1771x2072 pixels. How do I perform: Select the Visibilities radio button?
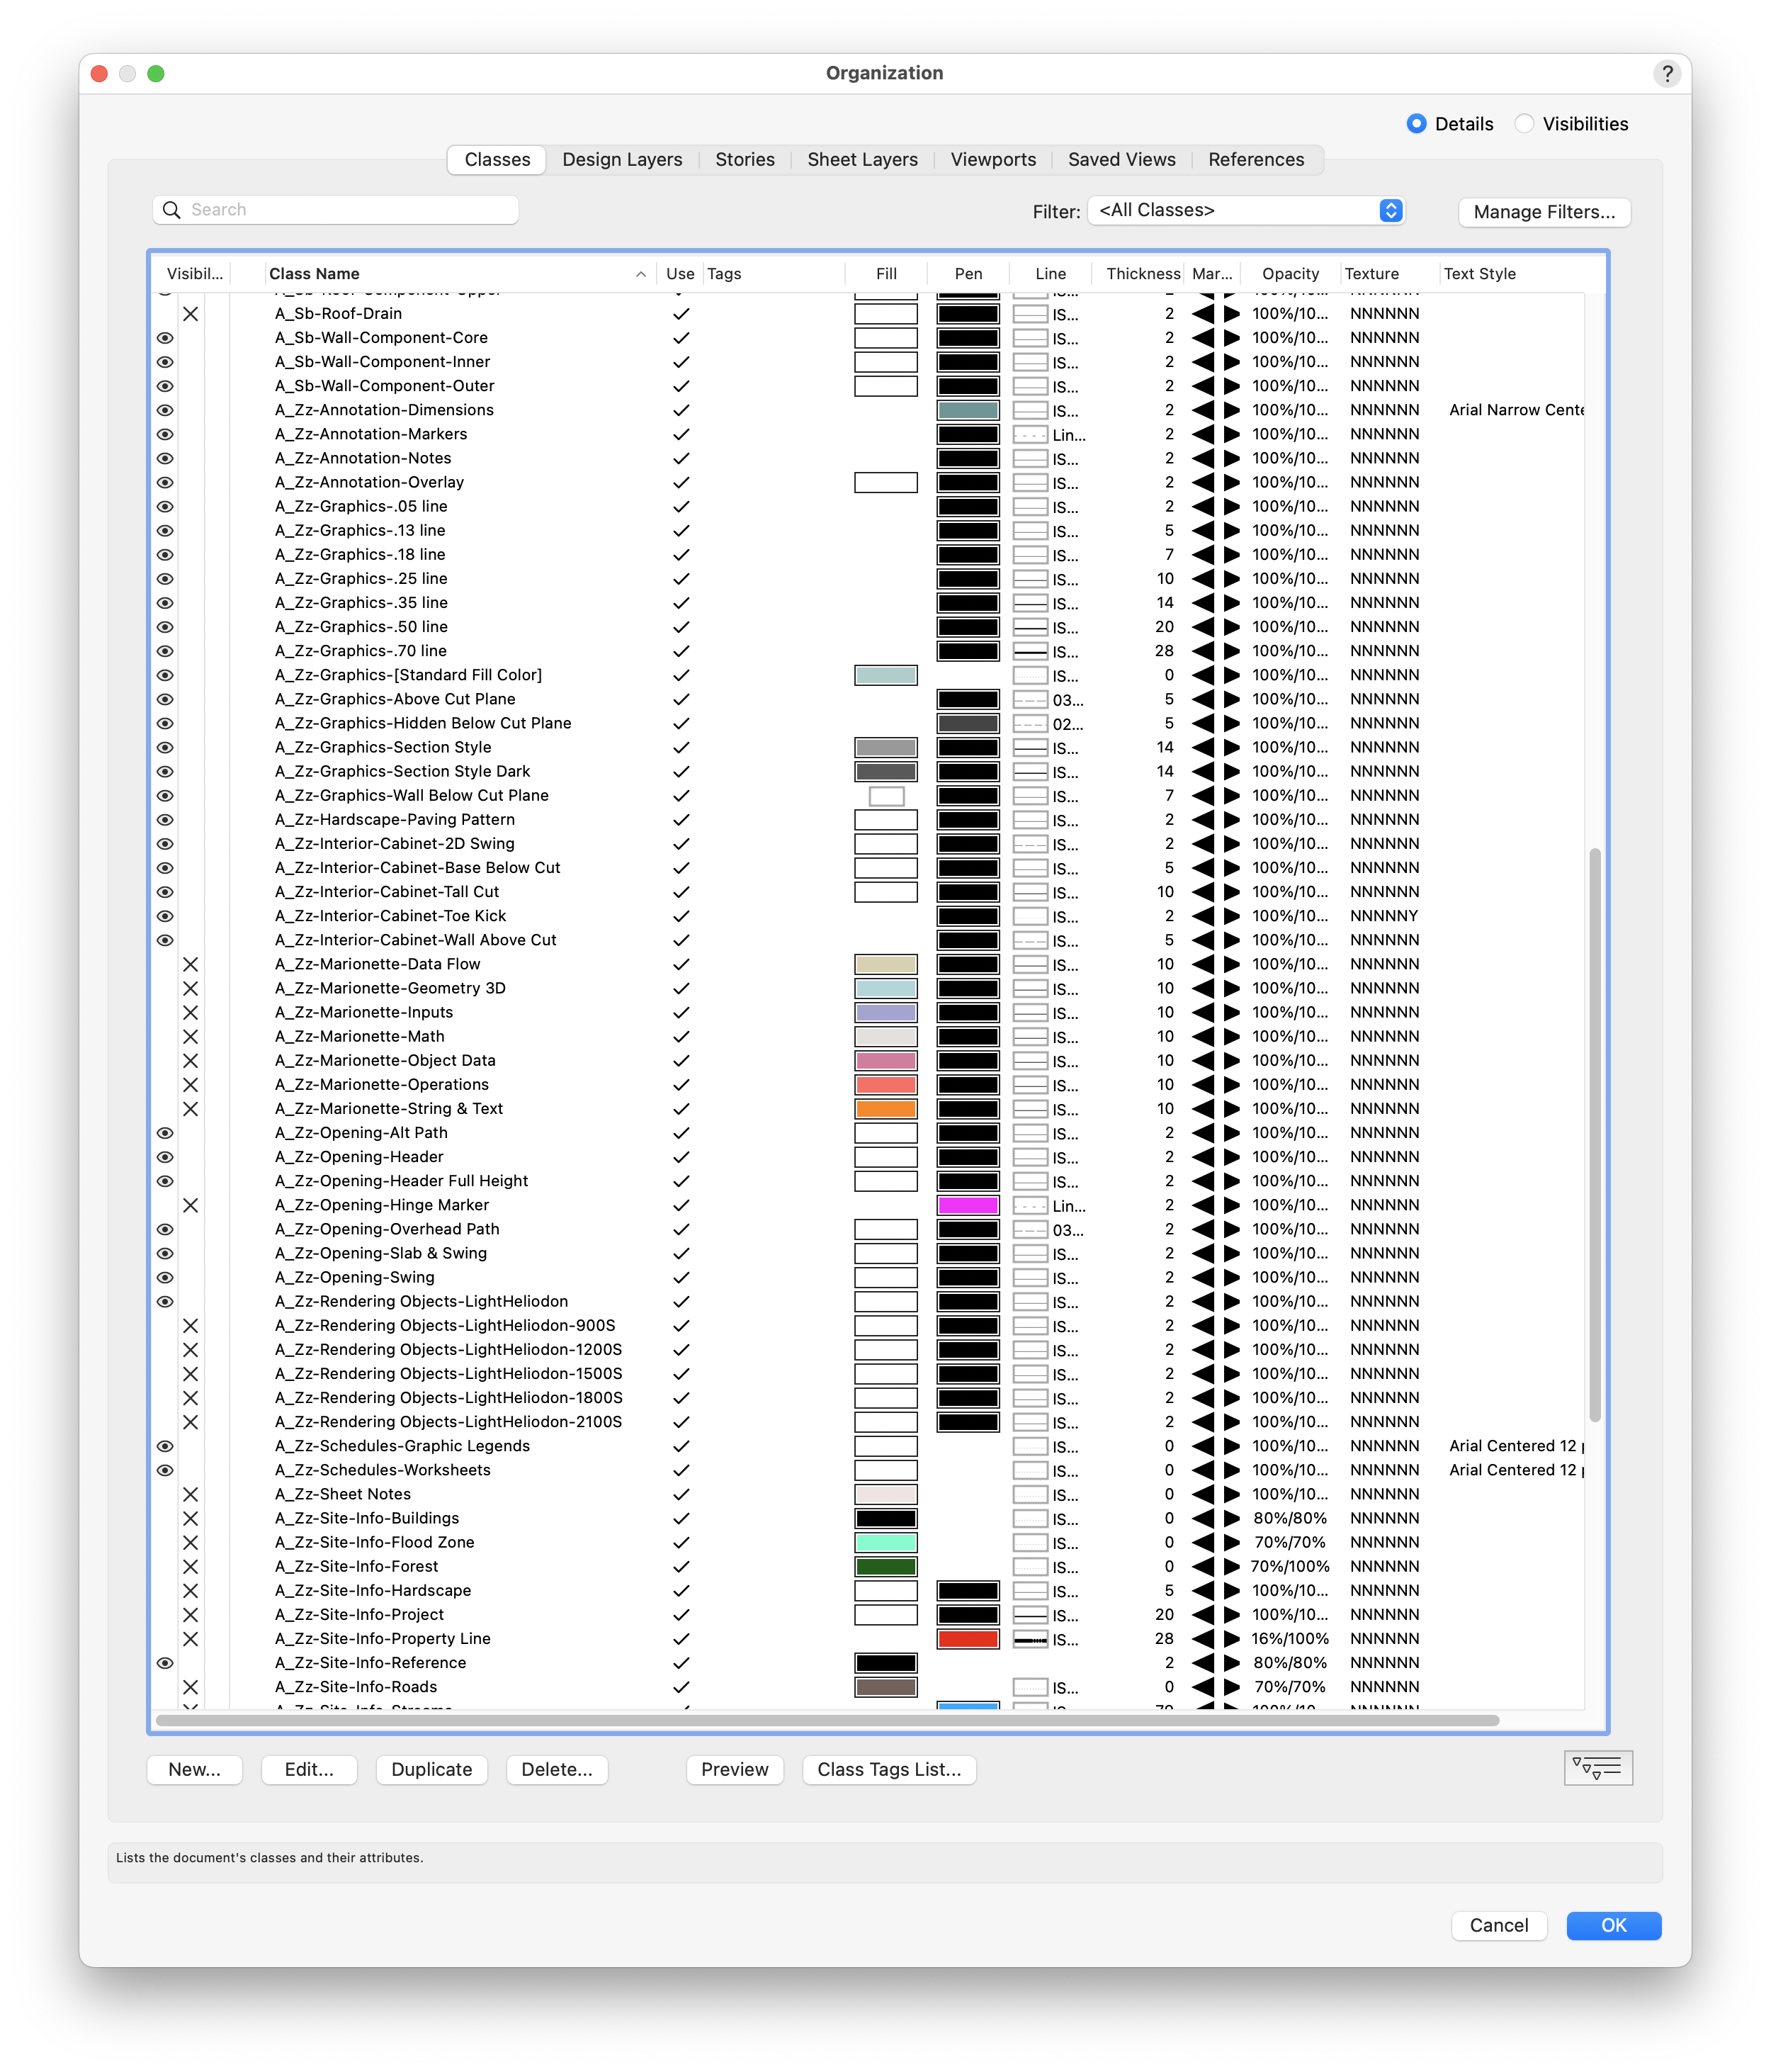(x=1523, y=124)
